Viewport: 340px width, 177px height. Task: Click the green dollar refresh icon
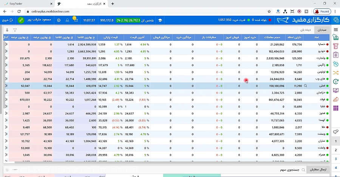pos(336,82)
